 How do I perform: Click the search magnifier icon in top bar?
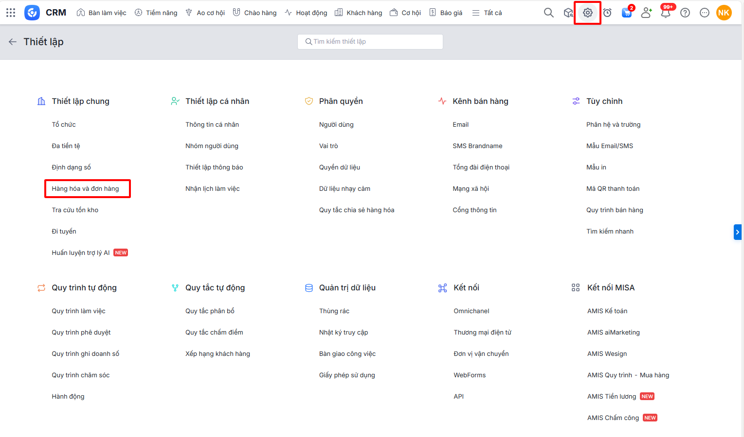548,13
